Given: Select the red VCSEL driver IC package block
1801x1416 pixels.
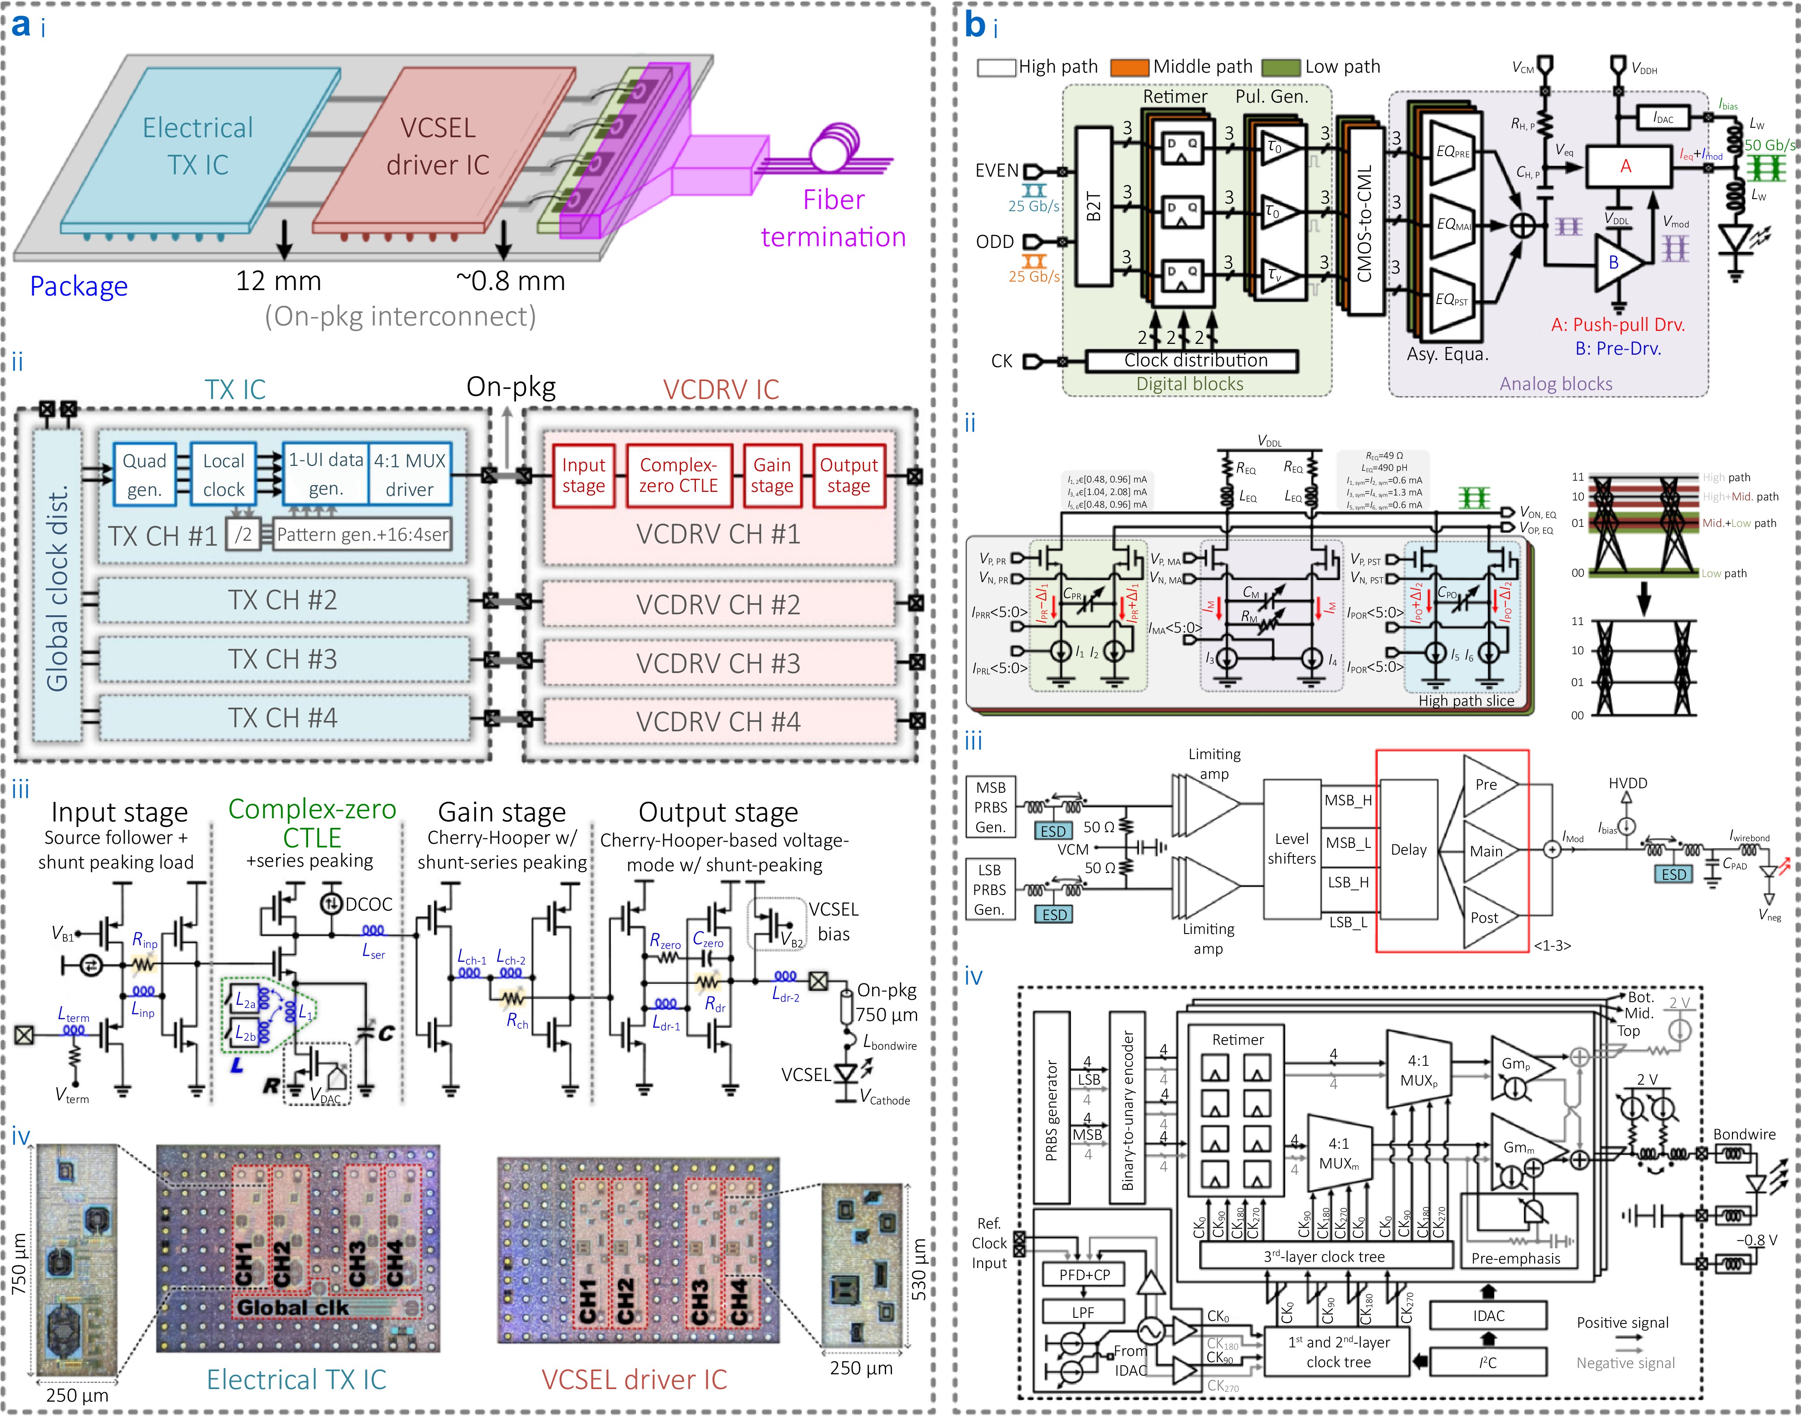Looking at the screenshot, I should click(444, 149).
